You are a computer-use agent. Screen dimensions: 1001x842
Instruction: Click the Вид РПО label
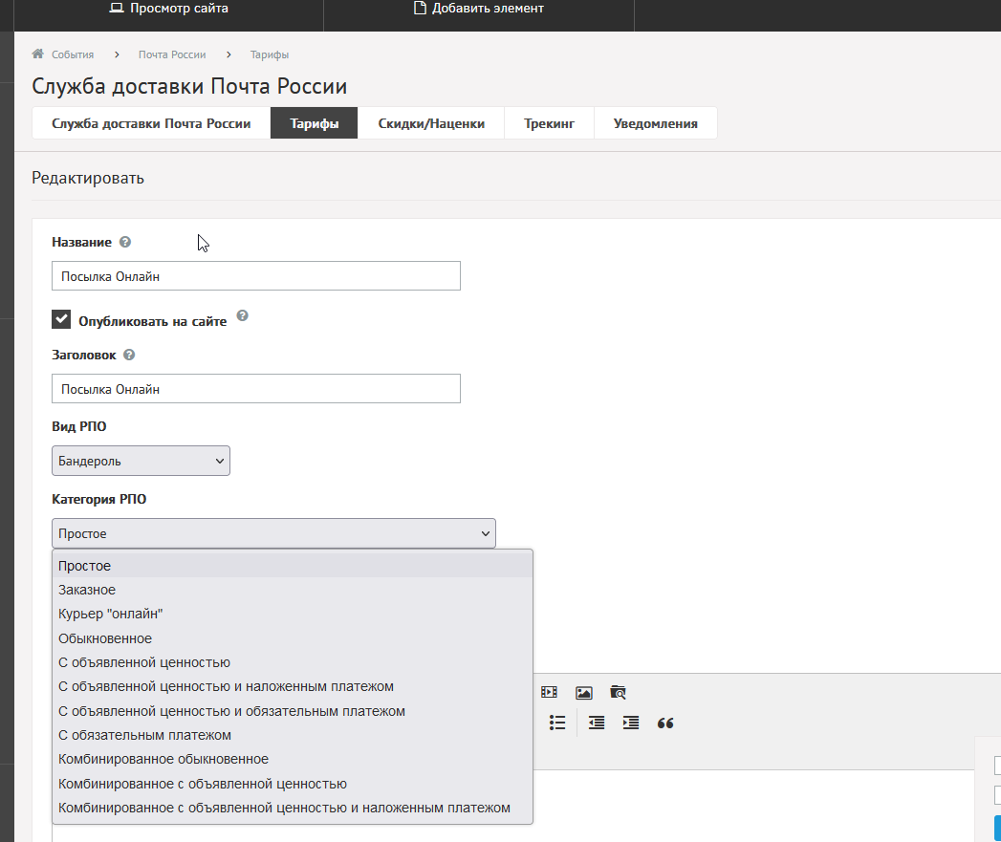(x=79, y=426)
